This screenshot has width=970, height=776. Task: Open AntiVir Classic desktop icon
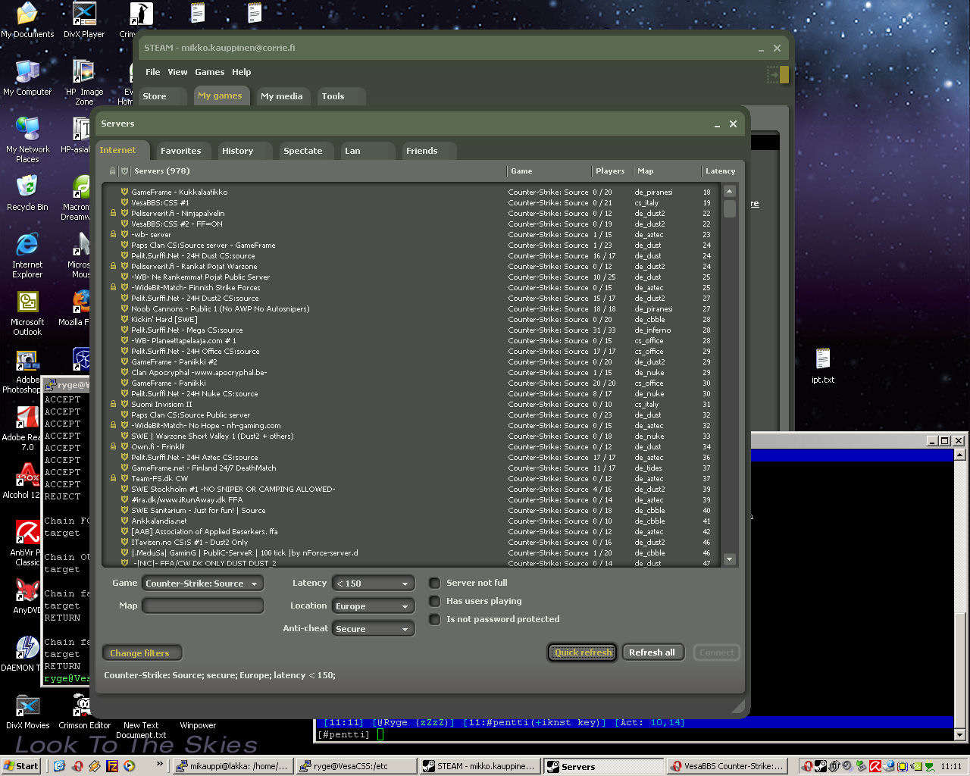(27, 543)
